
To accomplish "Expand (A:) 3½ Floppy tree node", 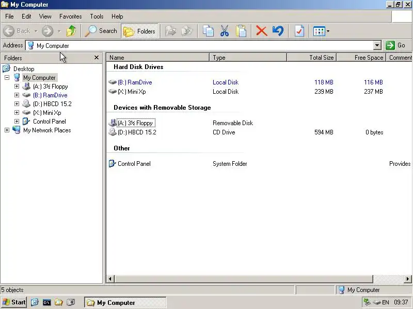I will [17, 86].
